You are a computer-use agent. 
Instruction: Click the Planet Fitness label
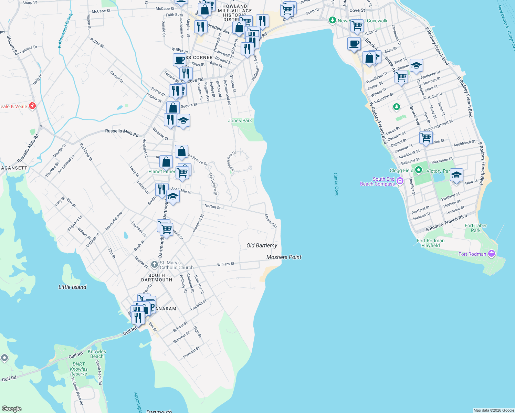click(x=162, y=171)
